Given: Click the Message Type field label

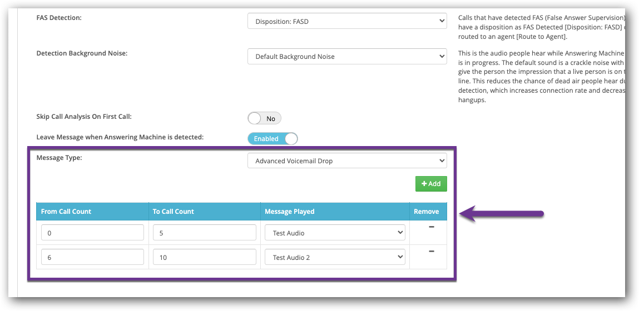Looking at the screenshot, I should coord(59,158).
